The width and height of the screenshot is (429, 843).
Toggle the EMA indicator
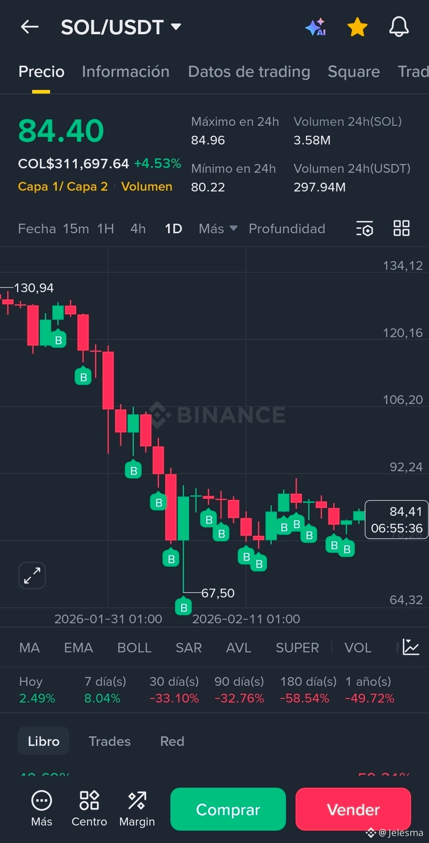pyautogui.click(x=78, y=648)
